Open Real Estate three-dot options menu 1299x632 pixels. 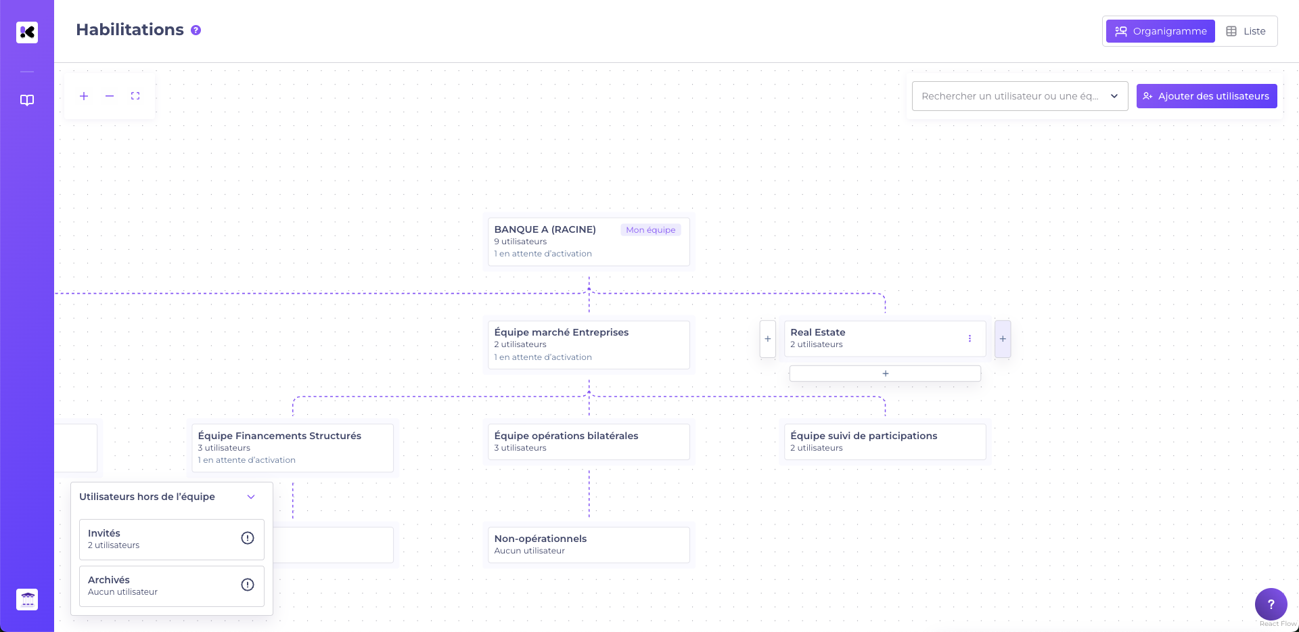coord(970,338)
